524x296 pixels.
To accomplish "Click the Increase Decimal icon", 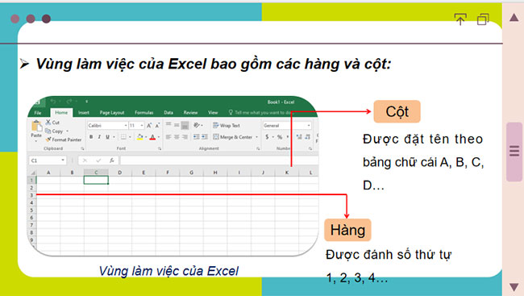I will tap(299, 137).
